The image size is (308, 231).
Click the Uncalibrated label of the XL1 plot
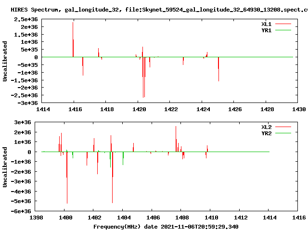[x=5, y=61]
